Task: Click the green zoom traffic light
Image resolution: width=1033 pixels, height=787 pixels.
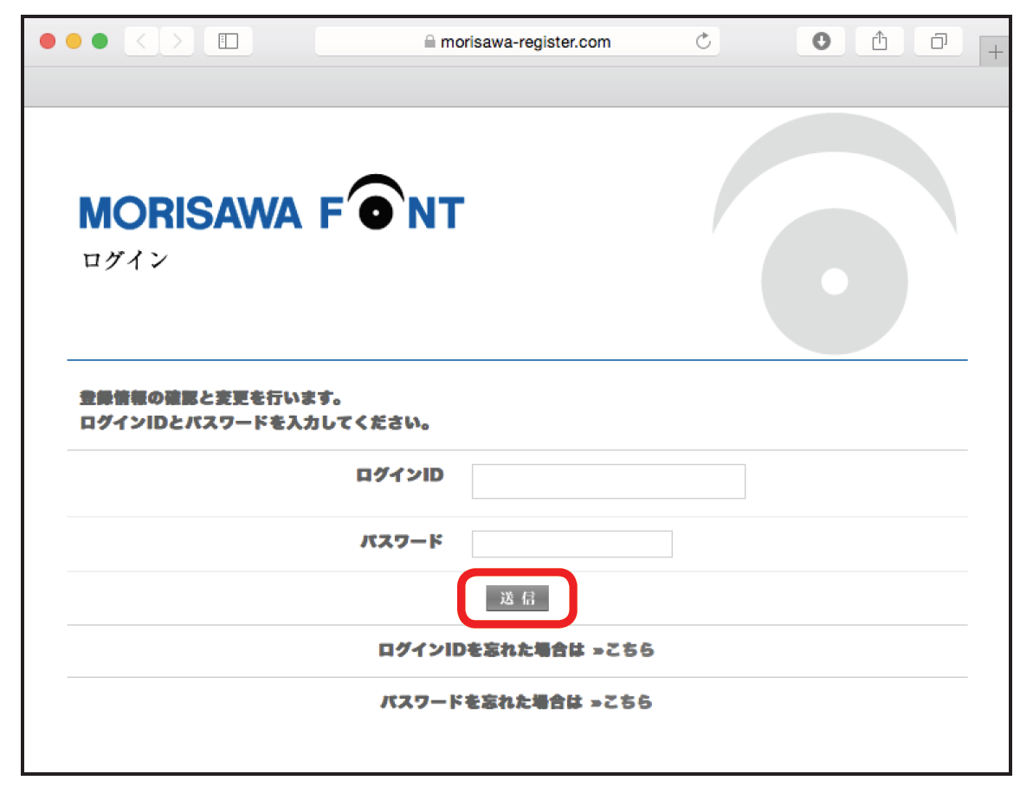Action: pyautogui.click(x=100, y=41)
